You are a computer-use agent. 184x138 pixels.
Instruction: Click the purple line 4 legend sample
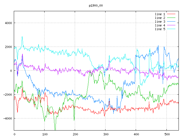click(171, 25)
